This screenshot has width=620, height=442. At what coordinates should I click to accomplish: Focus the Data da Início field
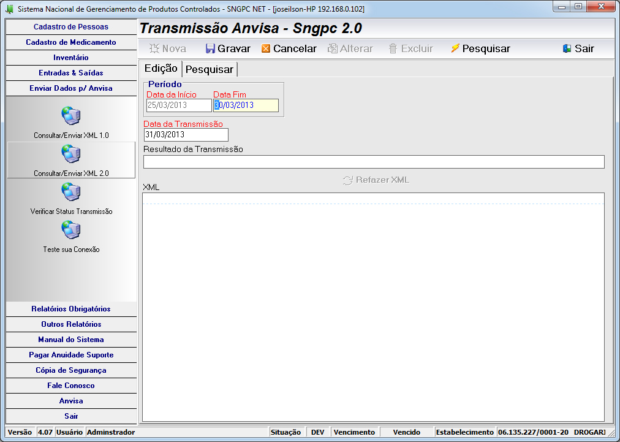coord(179,105)
